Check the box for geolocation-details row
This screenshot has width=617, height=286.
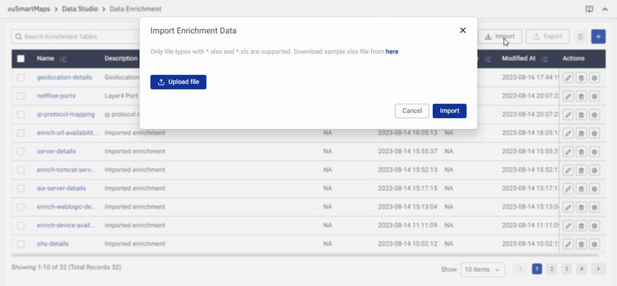tap(21, 78)
